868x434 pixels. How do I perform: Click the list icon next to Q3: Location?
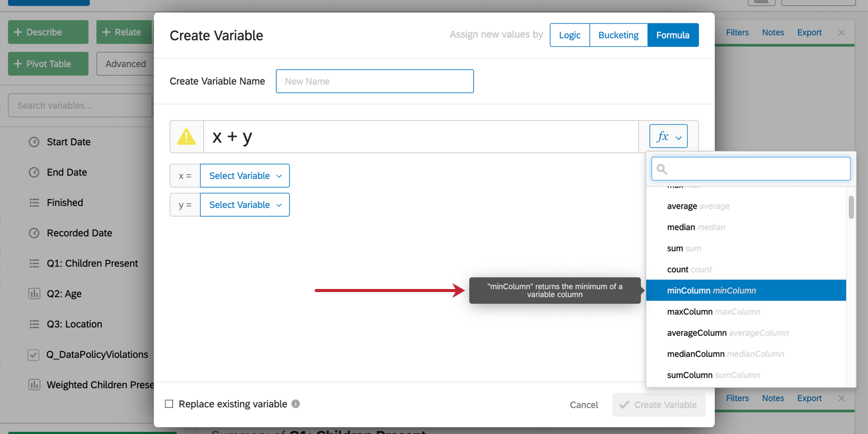click(34, 324)
